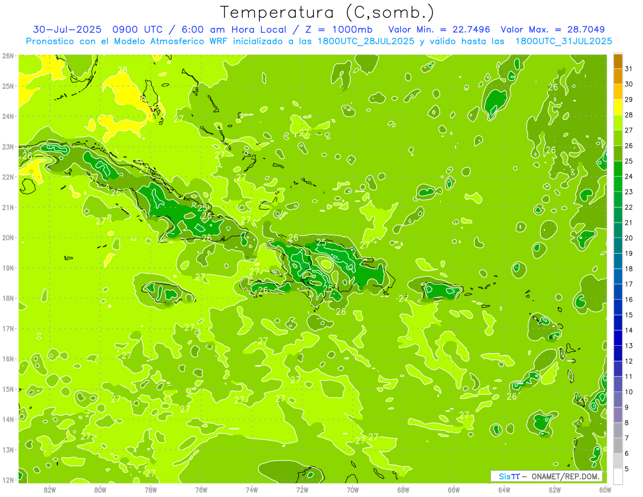Click the '76W' longitude axis label

pyautogui.click(x=201, y=489)
